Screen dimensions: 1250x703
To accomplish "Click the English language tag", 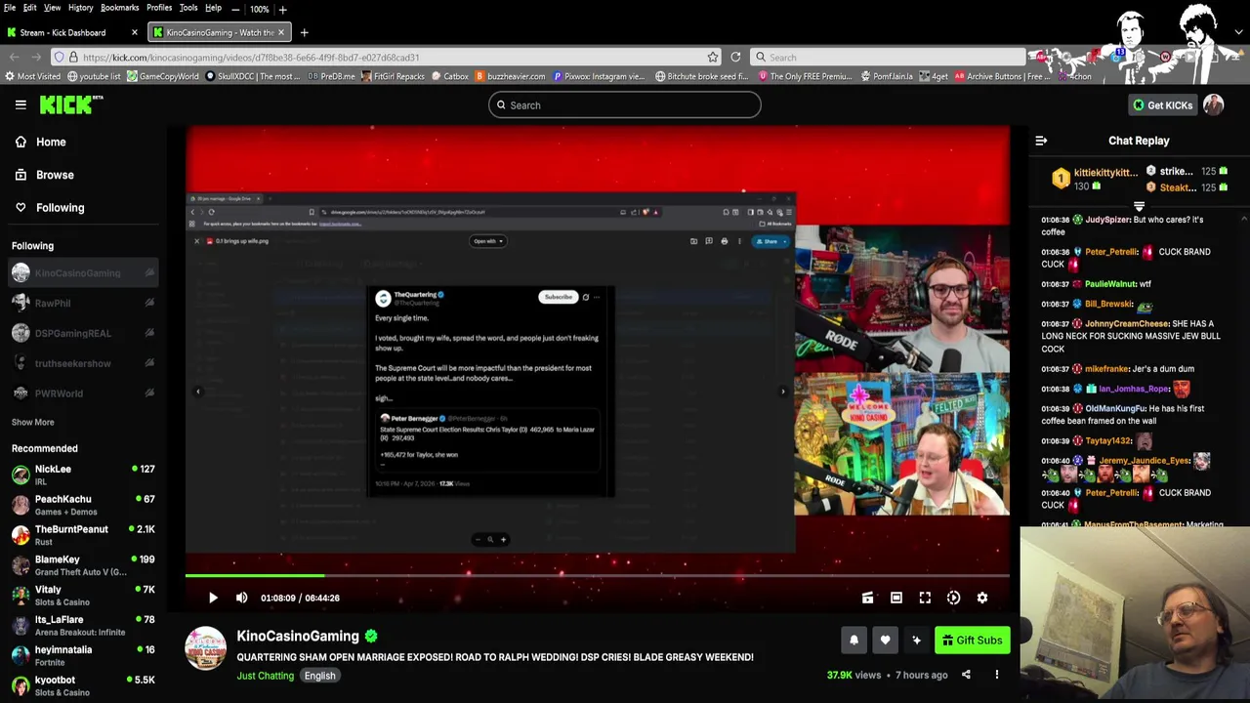I will pos(319,676).
